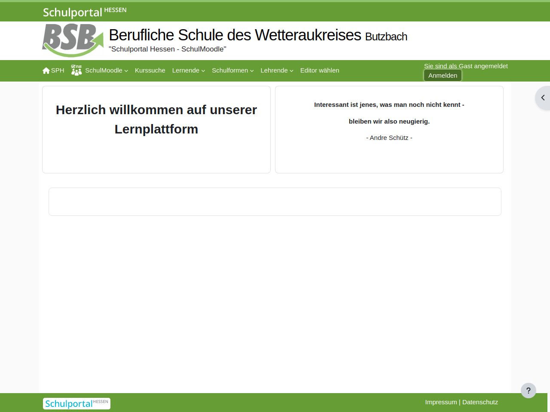
Task: Open Kurssuche in the navigation bar
Action: click(150, 70)
